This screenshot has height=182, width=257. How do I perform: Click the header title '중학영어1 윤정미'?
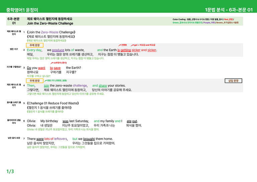coord(22,10)
